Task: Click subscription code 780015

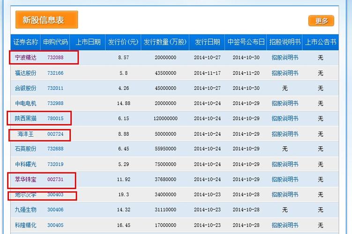Action: (55, 118)
